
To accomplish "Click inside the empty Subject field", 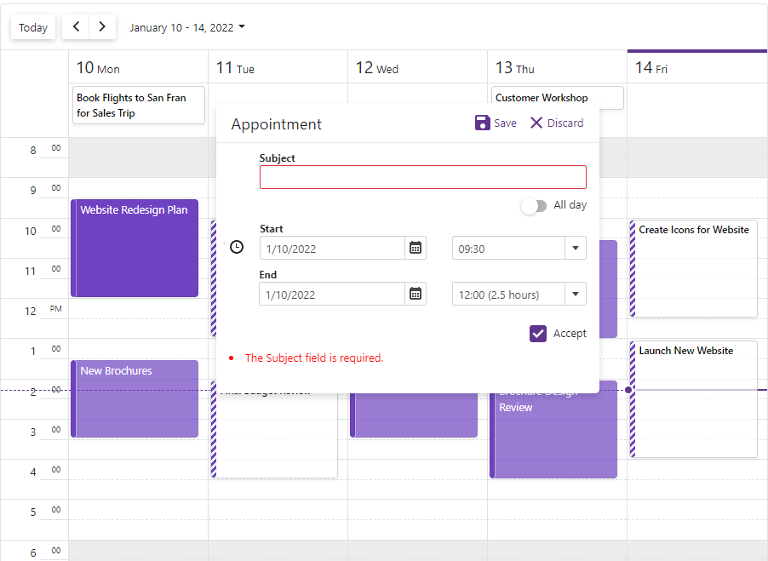I will coord(423,176).
